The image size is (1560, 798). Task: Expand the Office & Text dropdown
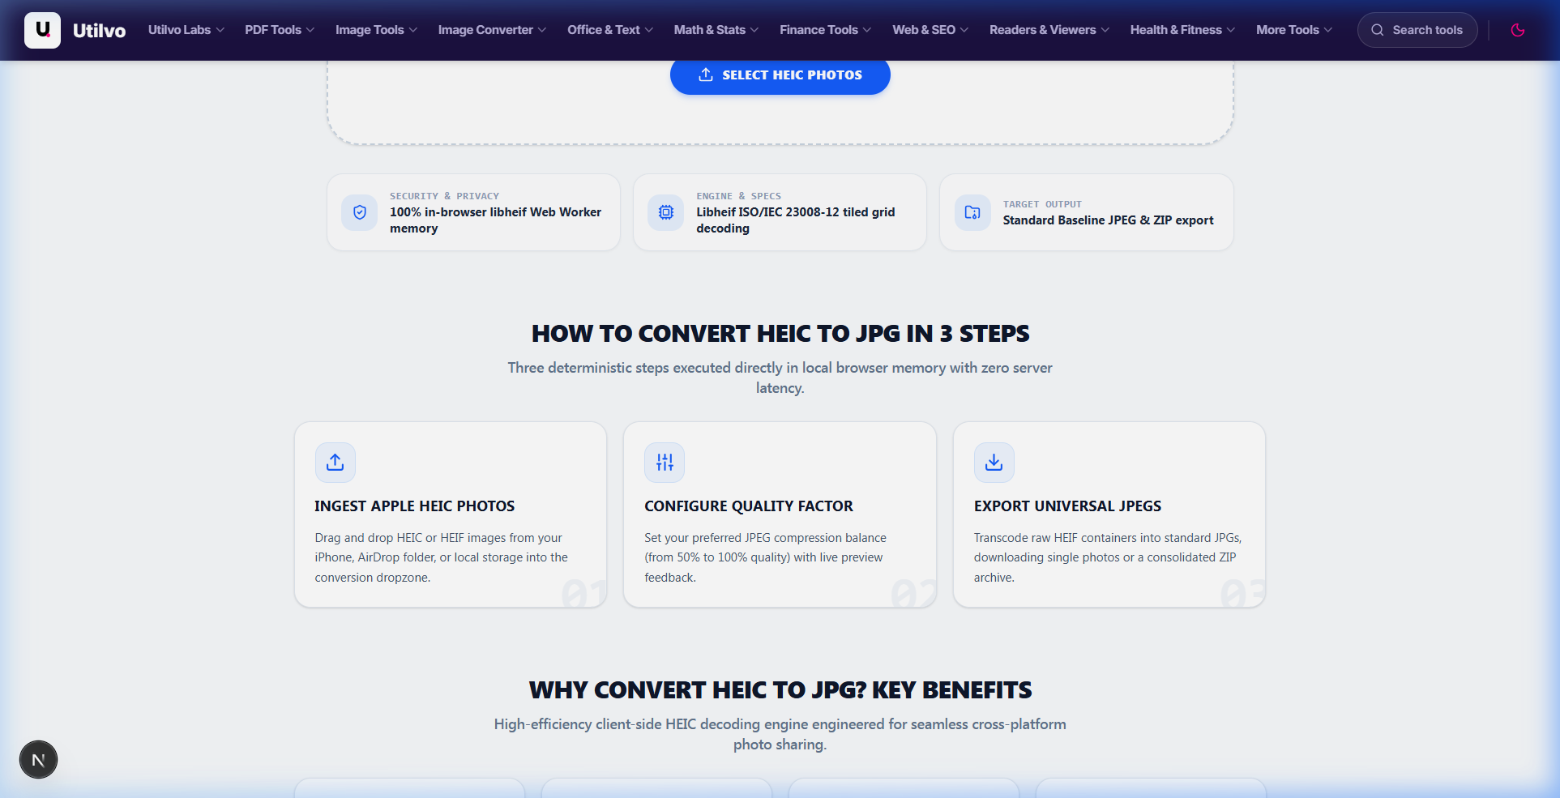point(610,30)
